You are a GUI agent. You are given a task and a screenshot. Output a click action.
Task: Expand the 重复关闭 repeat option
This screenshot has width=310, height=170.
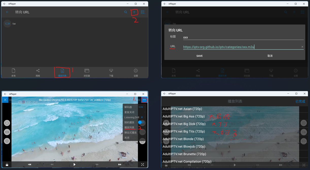click(135, 112)
